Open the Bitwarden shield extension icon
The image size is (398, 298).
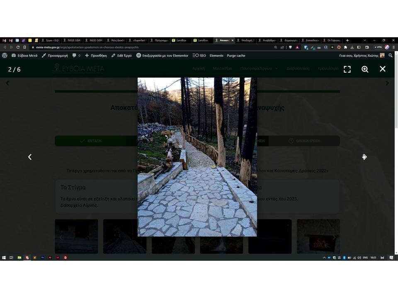coord(306,47)
